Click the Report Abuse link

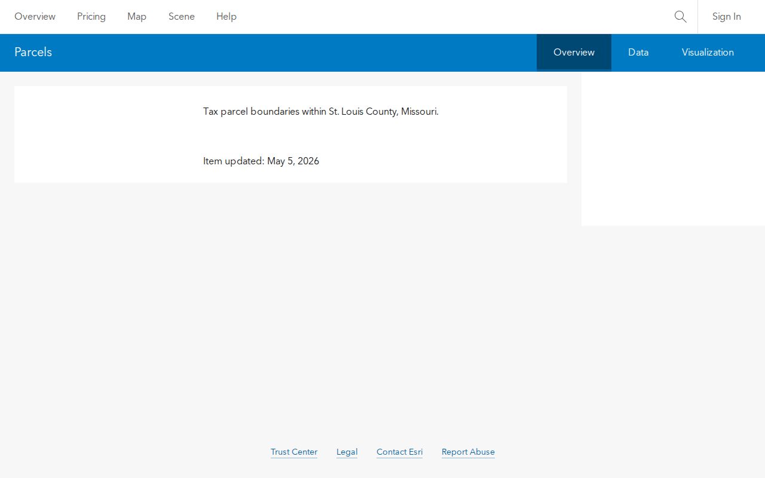468,452
